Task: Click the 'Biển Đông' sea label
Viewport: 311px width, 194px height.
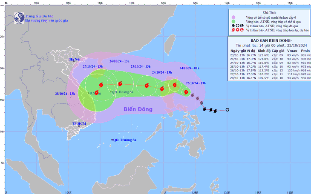Action: (x=138, y=109)
